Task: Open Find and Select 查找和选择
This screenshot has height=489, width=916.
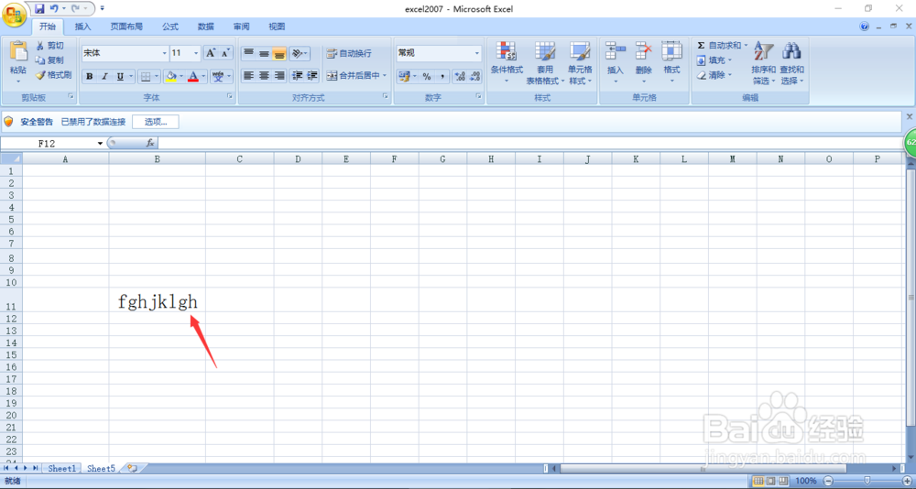Action: [x=791, y=62]
